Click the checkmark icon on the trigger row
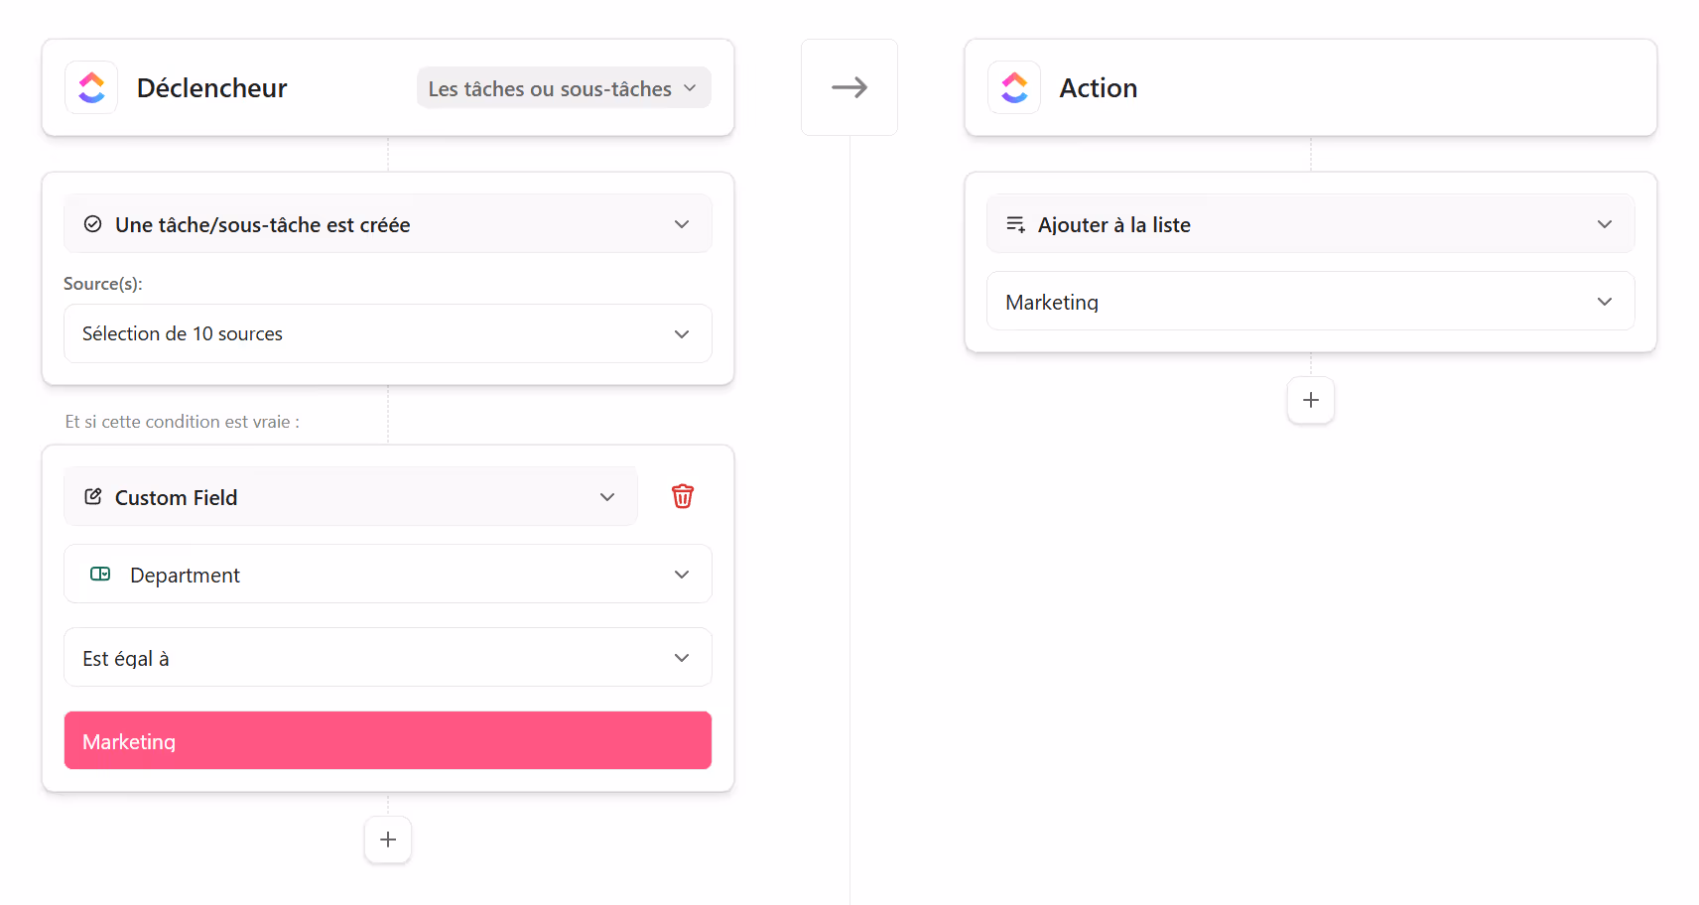Image resolution: width=1699 pixels, height=905 pixels. pos(92,223)
